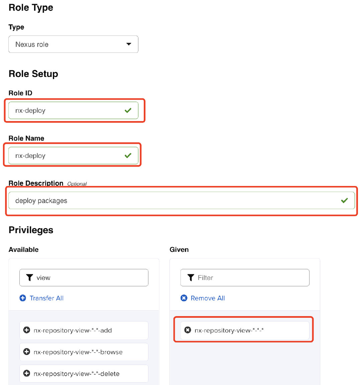Click the x icon beside Remove All
The height and width of the screenshot is (385, 361).
(184, 298)
